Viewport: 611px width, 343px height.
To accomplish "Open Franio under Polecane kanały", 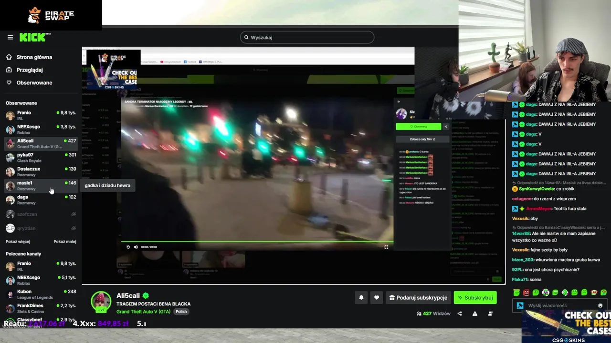I will point(41,266).
